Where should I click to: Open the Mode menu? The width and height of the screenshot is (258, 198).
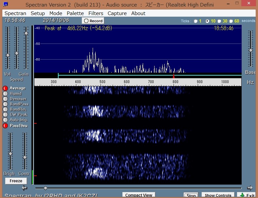(x=56, y=13)
